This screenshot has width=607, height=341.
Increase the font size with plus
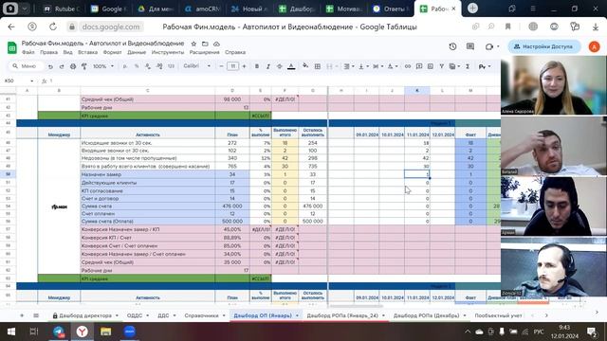coord(244,66)
